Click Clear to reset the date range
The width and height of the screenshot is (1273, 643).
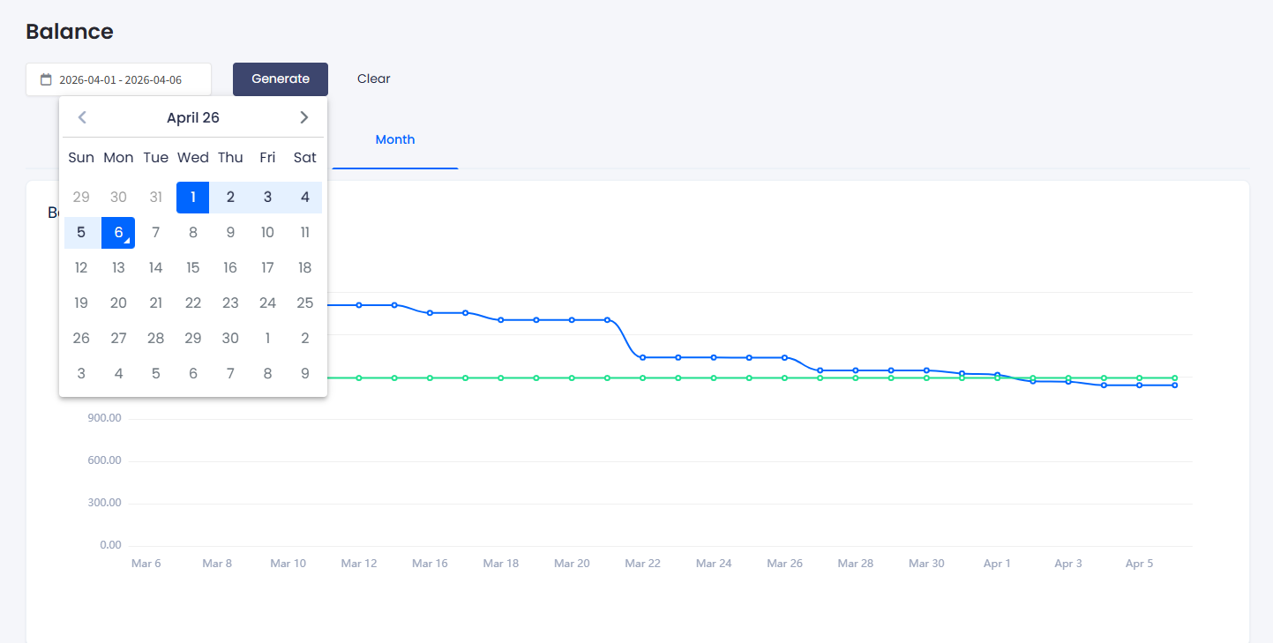pos(373,79)
